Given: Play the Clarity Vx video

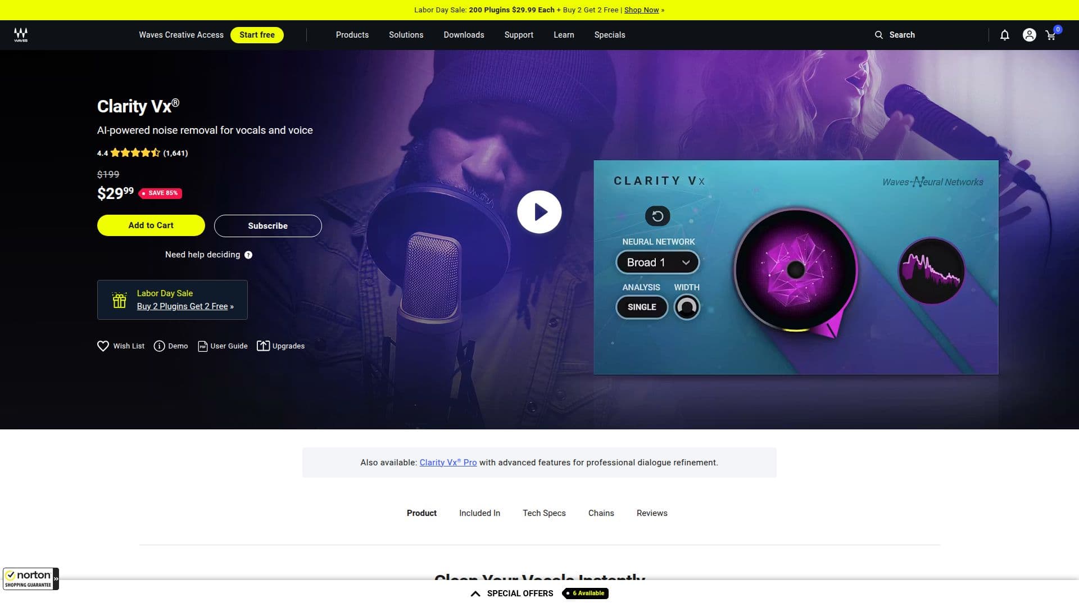Looking at the screenshot, I should pos(539,212).
